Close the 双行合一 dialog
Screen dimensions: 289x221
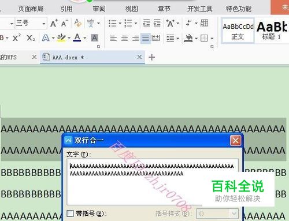coord(235,140)
